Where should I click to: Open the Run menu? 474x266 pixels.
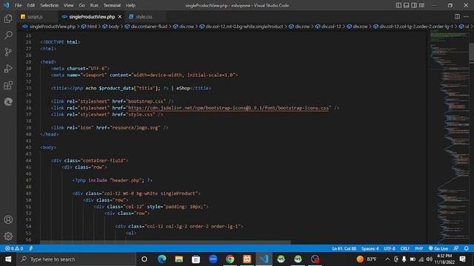pyautogui.click(x=94, y=5)
